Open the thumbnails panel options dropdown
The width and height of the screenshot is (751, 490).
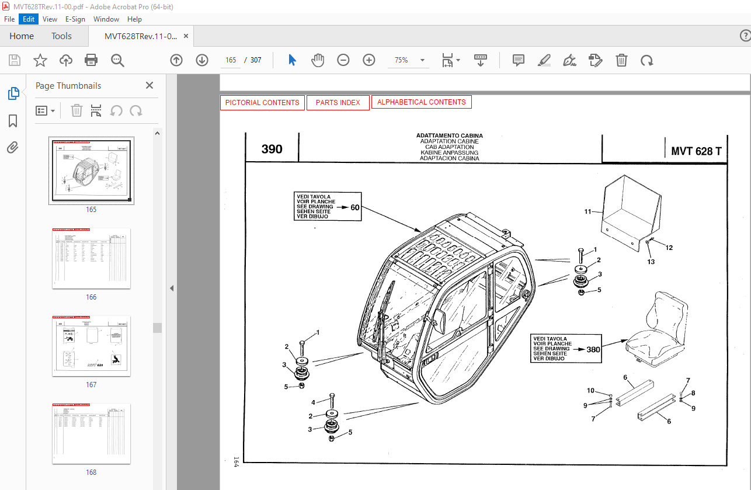click(46, 110)
